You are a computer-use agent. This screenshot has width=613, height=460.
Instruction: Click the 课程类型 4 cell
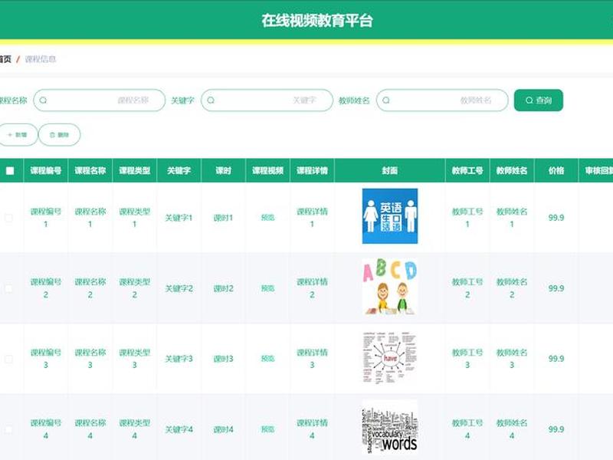135,429
